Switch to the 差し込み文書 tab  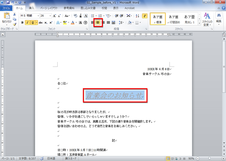coord(88,8)
